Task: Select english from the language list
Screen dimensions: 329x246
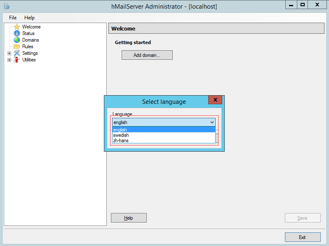Action: pos(163,130)
